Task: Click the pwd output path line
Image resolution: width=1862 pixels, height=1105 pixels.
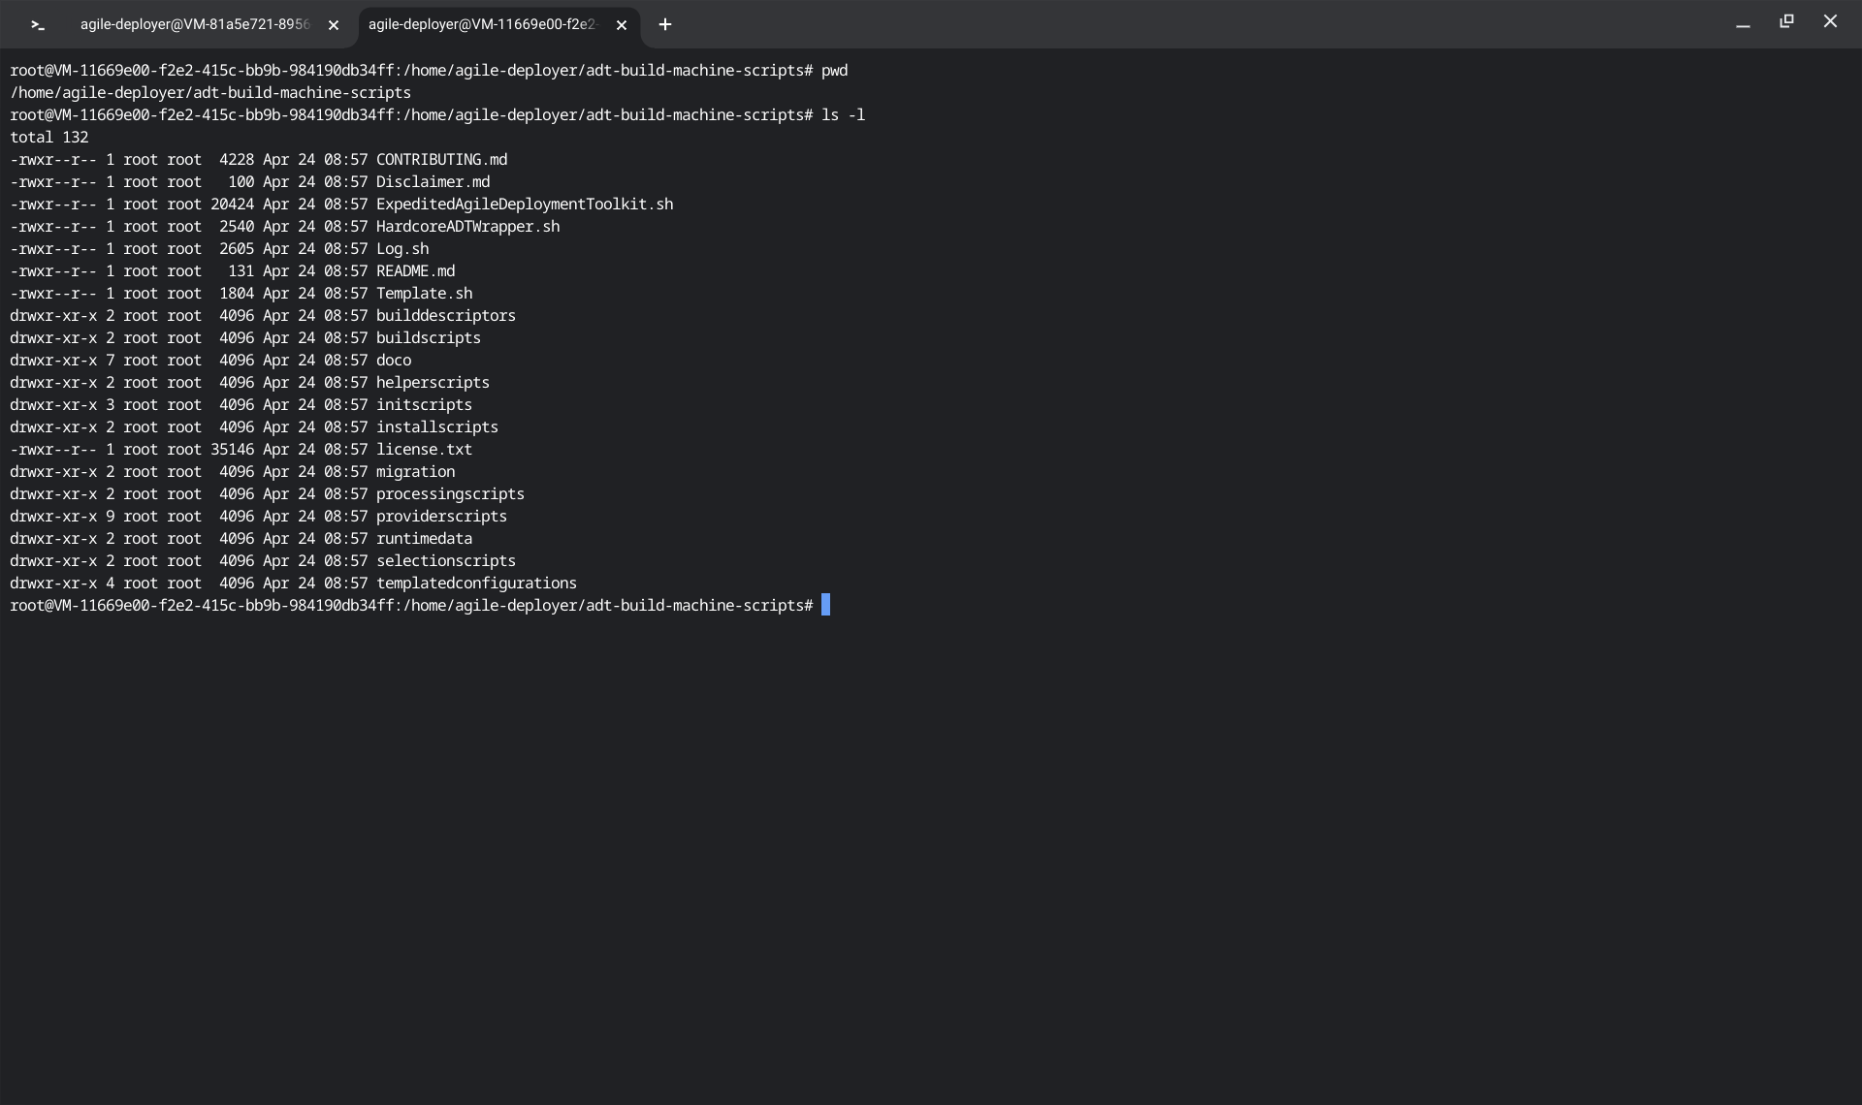Action: click(x=210, y=93)
